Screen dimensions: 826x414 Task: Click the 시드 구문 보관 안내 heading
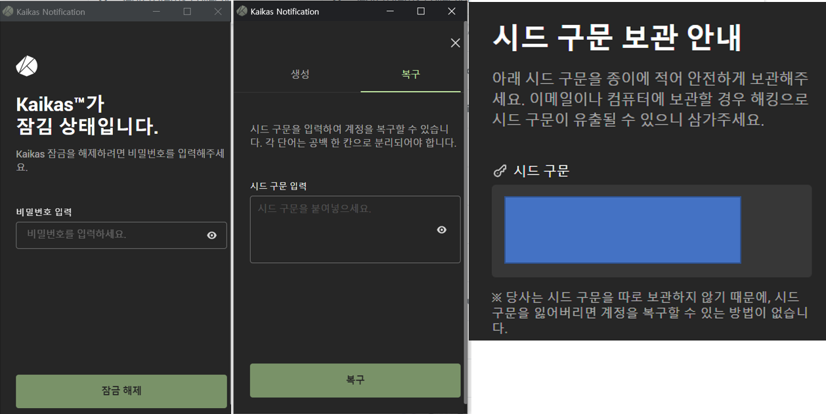coord(617,37)
